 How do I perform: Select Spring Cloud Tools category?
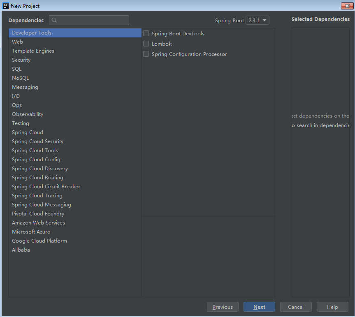point(75,150)
